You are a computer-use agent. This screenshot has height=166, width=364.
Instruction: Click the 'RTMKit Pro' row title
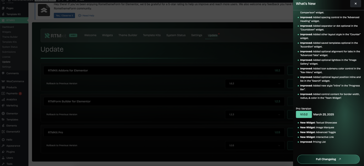point(55,132)
